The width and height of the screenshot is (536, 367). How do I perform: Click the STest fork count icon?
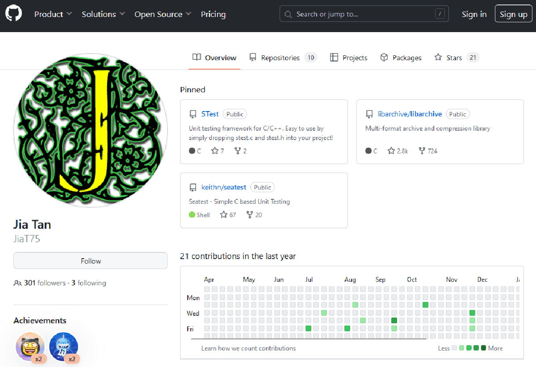[x=238, y=151]
